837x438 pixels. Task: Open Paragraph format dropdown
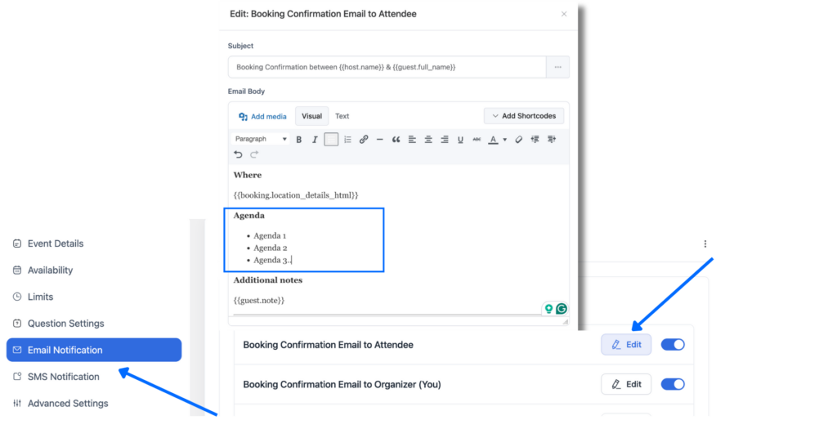click(261, 139)
